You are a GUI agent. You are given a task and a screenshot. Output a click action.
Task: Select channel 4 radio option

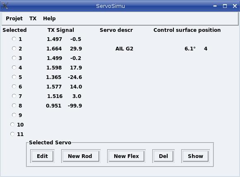click(x=14, y=67)
